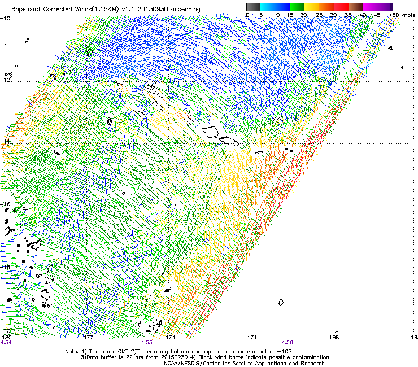Click the '45' label under the color bar
Viewport: 418px width, 367px height.
377,15
